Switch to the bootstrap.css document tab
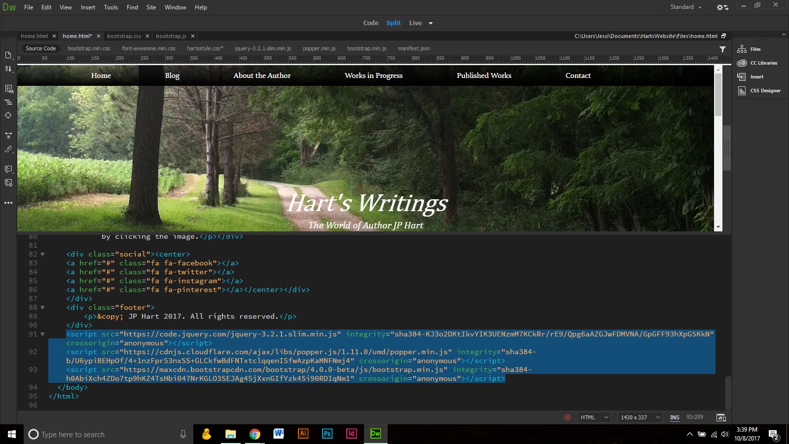This screenshot has height=444, width=789. [x=124, y=36]
